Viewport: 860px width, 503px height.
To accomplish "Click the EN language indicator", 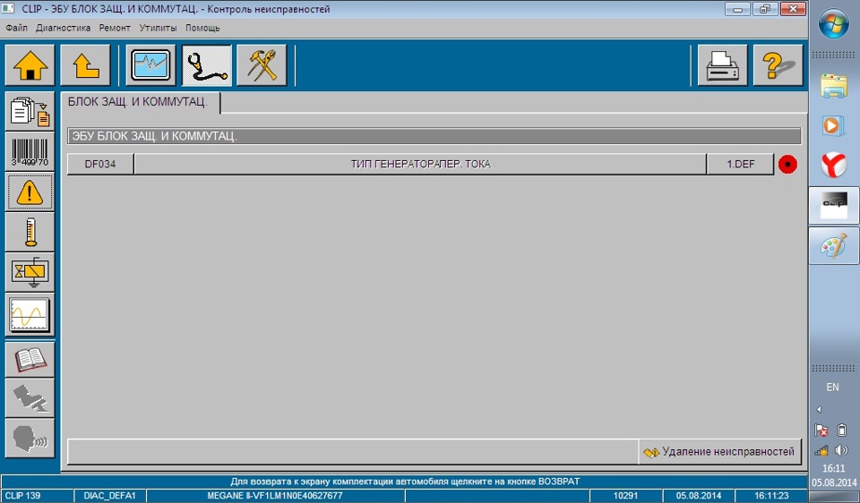I will click(x=832, y=388).
